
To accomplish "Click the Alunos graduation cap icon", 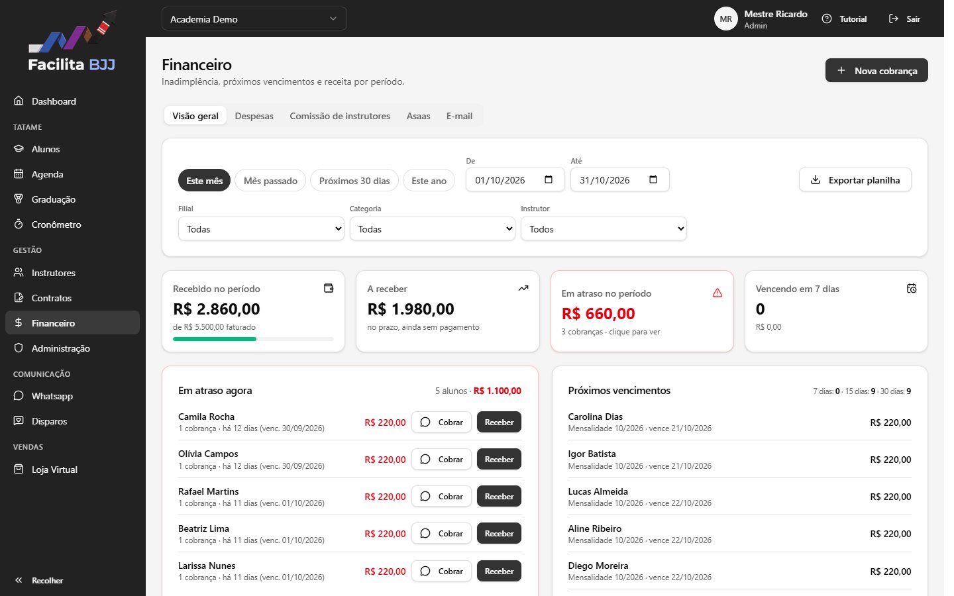I will click(19, 149).
